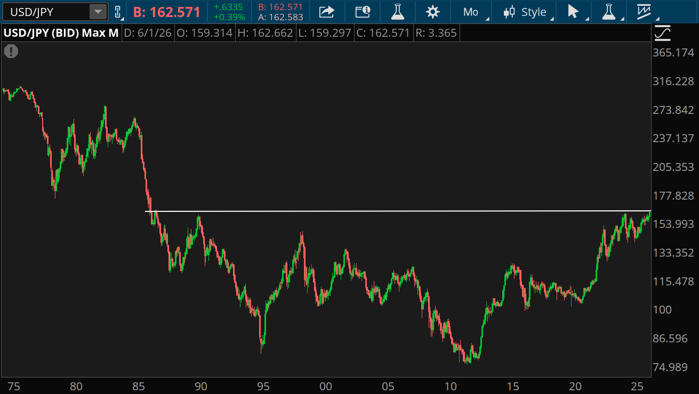Select the white horizontal price level line
This screenshot has height=394, width=699.
tap(398, 211)
